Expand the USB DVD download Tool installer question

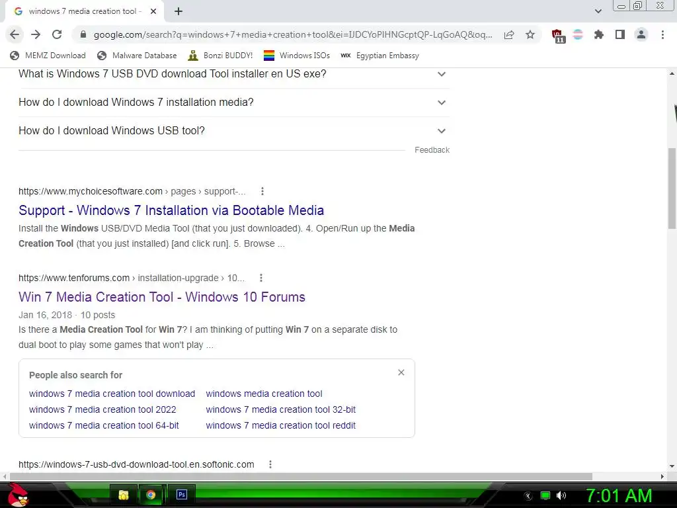tap(233, 74)
